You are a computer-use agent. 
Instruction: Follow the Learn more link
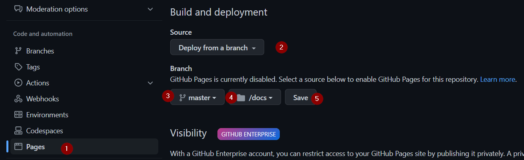[498, 79]
